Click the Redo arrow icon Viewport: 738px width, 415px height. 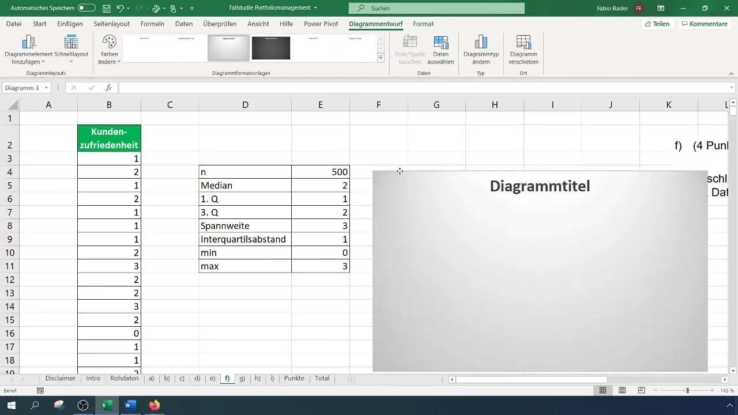138,8
